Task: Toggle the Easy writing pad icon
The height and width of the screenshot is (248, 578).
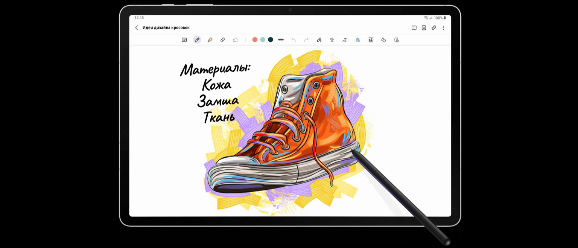Action: [371, 40]
